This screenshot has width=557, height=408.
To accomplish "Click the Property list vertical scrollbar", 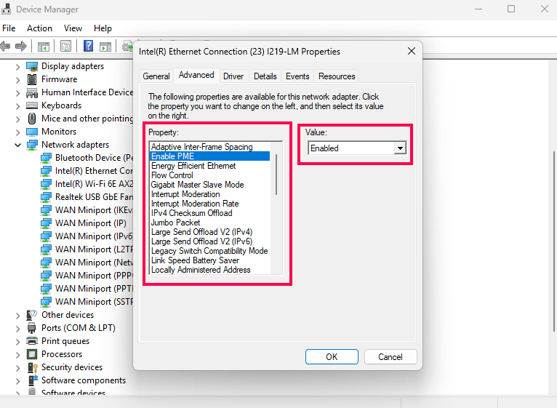I will (x=276, y=175).
